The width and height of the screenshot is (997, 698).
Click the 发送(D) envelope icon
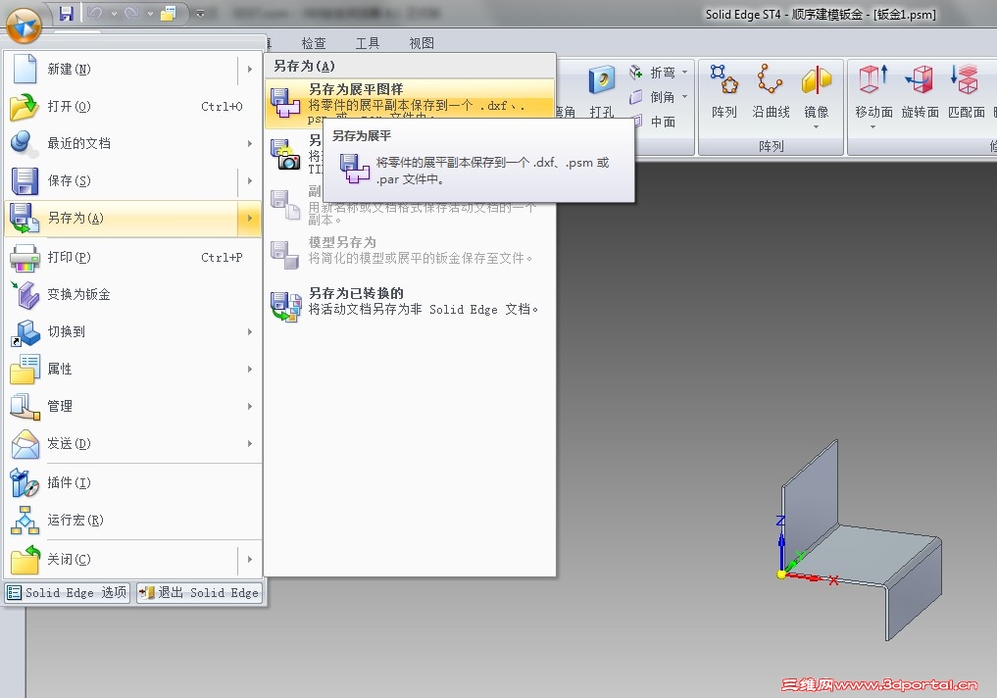pos(25,444)
